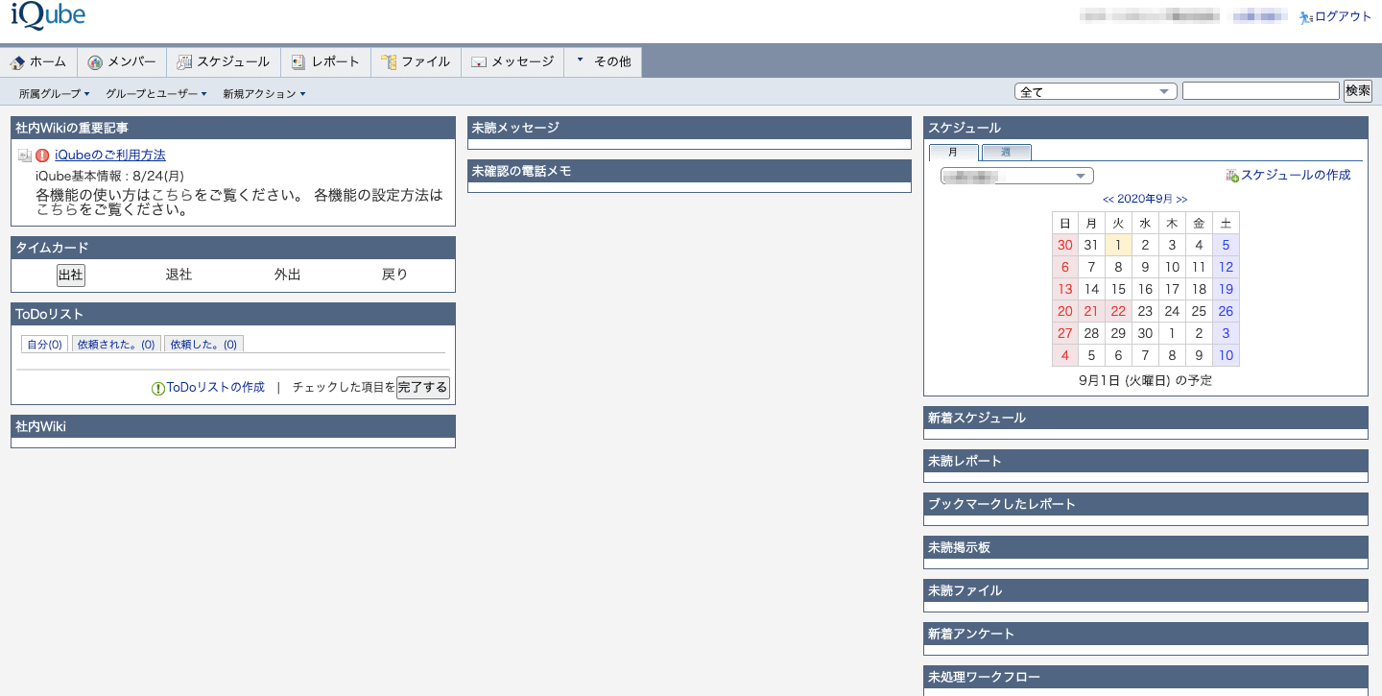
Task: Switch to the 週 schedule tab
Action: click(1006, 153)
